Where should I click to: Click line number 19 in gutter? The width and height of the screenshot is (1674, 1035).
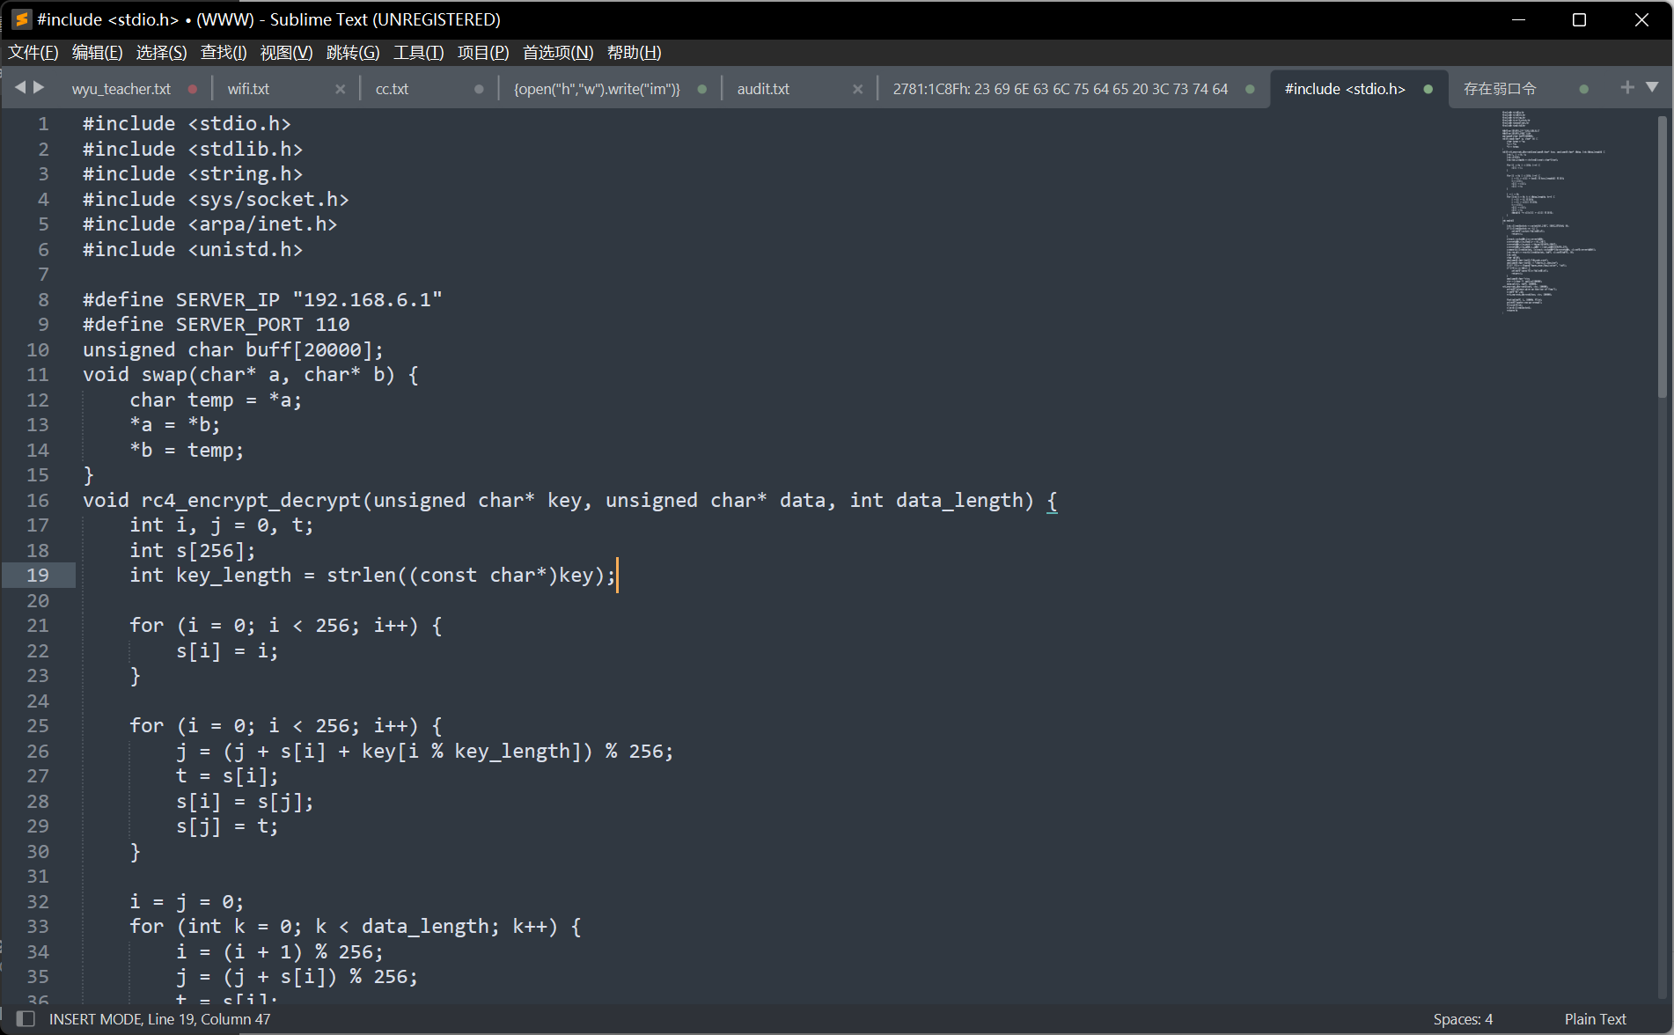(x=38, y=575)
